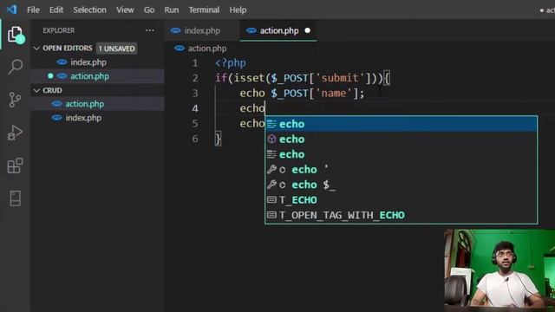
Task: Select index.php in Open Editors list
Action: 97,62
